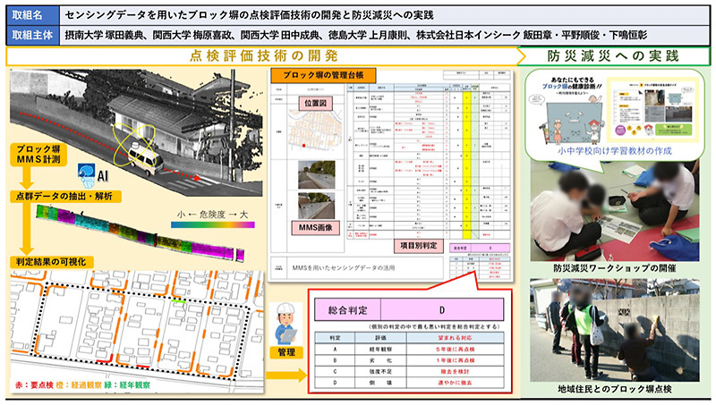The image size is (716, 405).
Task: Click the green wall segment on the map
Action: [181, 304]
